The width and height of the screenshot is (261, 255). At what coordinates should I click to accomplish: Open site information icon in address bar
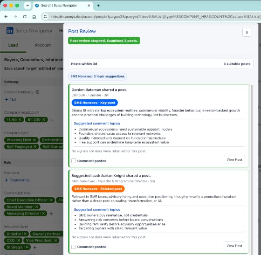(45, 17)
